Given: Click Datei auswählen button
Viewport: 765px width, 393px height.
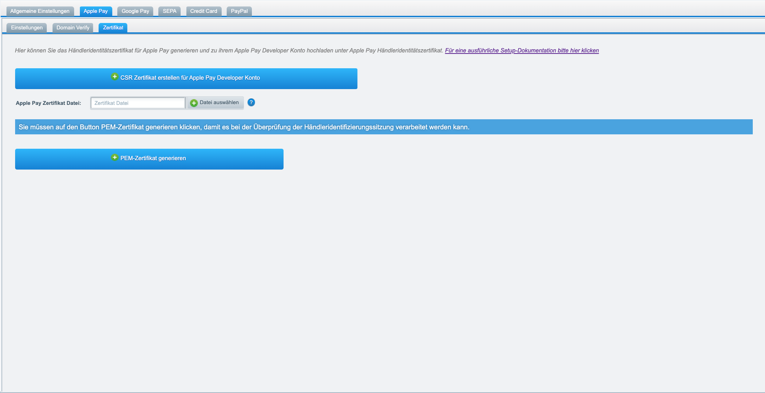Looking at the screenshot, I should pyautogui.click(x=215, y=103).
